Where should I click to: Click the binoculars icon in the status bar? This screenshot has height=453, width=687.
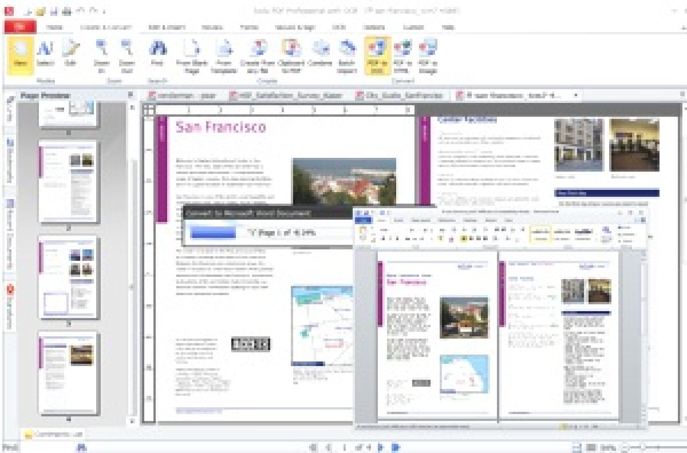click(81, 447)
